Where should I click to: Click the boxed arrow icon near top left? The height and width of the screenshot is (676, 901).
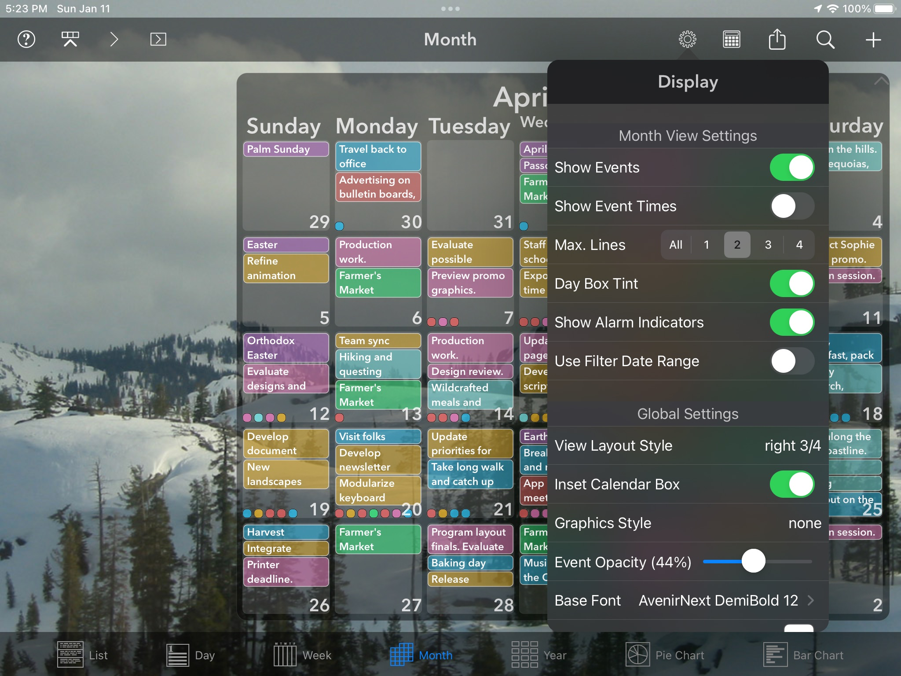[157, 39]
